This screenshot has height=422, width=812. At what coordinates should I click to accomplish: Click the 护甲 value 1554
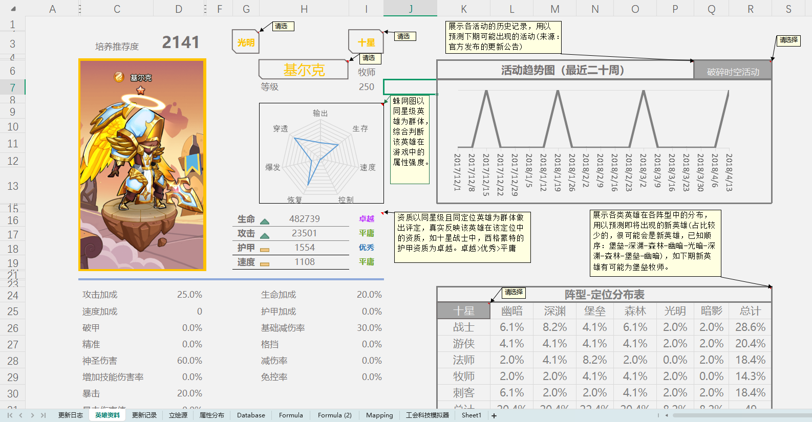pos(305,248)
